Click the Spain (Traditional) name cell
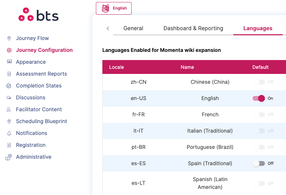286x195 pixels. point(210,163)
